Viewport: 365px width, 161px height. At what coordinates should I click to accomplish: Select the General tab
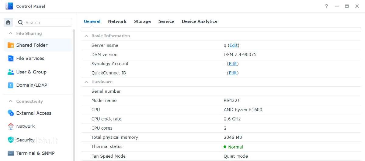point(92,21)
